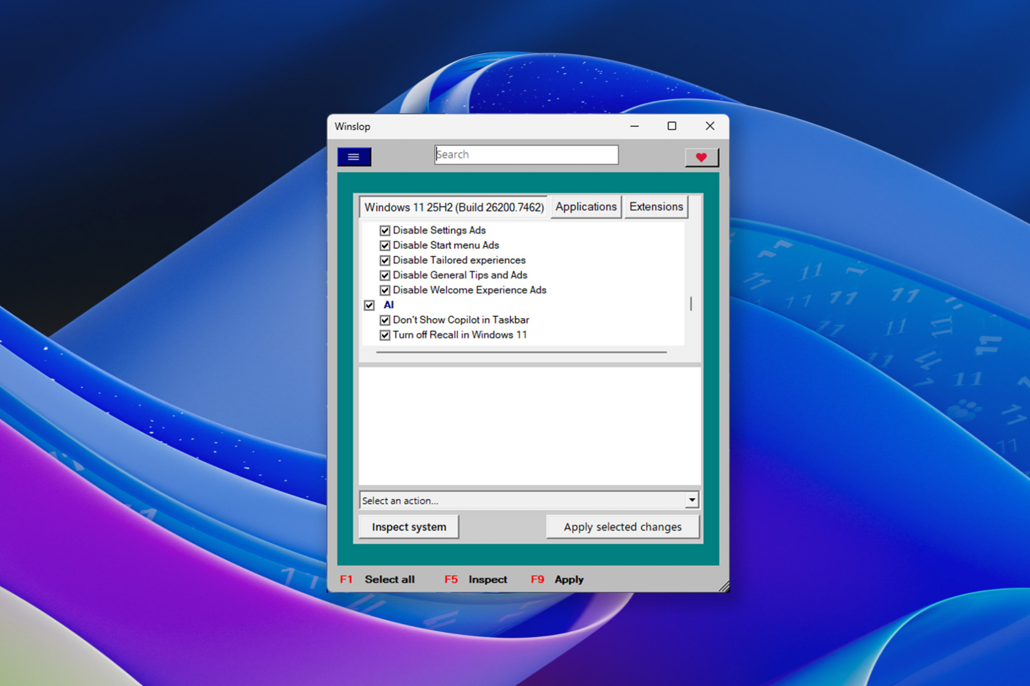Open the hamburger menu
Viewport: 1030px width, 686px height.
click(354, 156)
